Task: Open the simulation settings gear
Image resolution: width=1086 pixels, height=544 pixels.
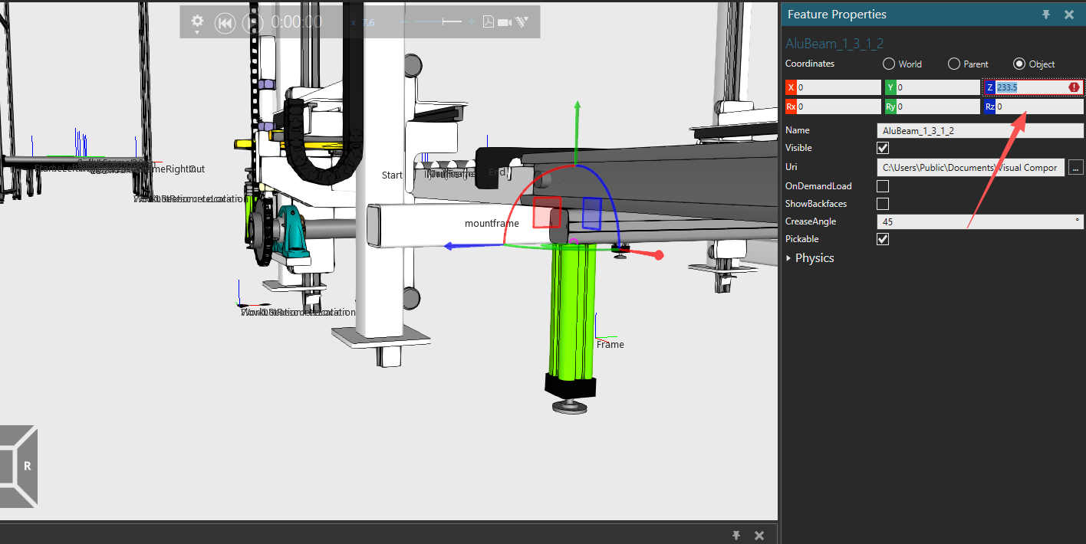Action: tap(198, 21)
